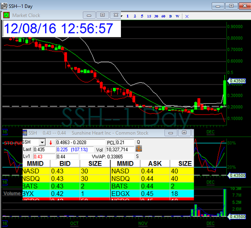
Task: Click the Level 2 window title icon
Action: coord(25,133)
